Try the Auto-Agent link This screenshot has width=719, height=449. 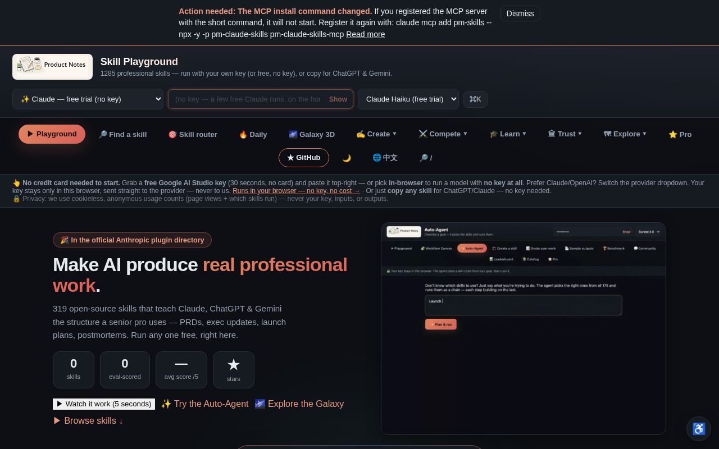[204, 404]
